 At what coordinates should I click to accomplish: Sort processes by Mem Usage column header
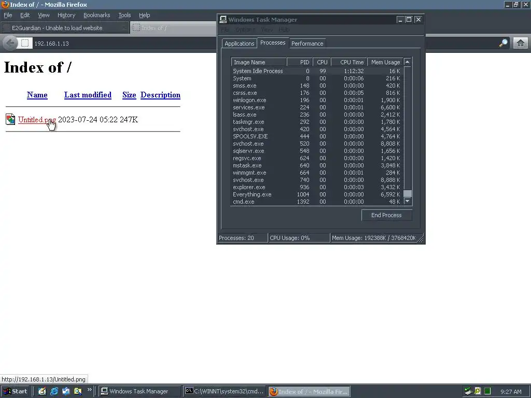(x=385, y=62)
